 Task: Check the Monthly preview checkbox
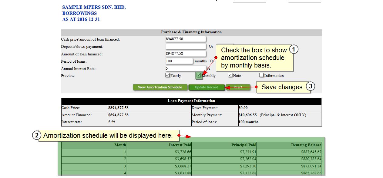(x=199, y=75)
